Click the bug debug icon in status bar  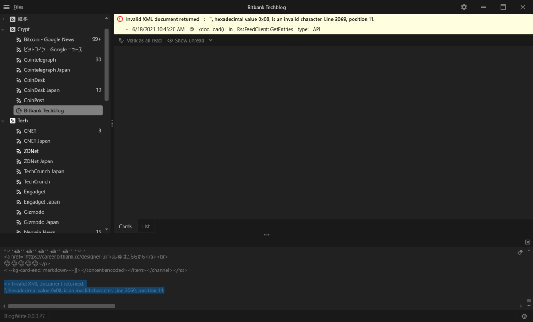coord(525,316)
